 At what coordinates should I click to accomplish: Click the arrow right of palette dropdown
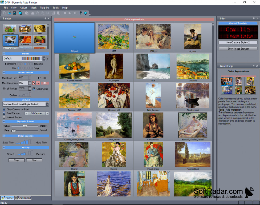coord(48,59)
